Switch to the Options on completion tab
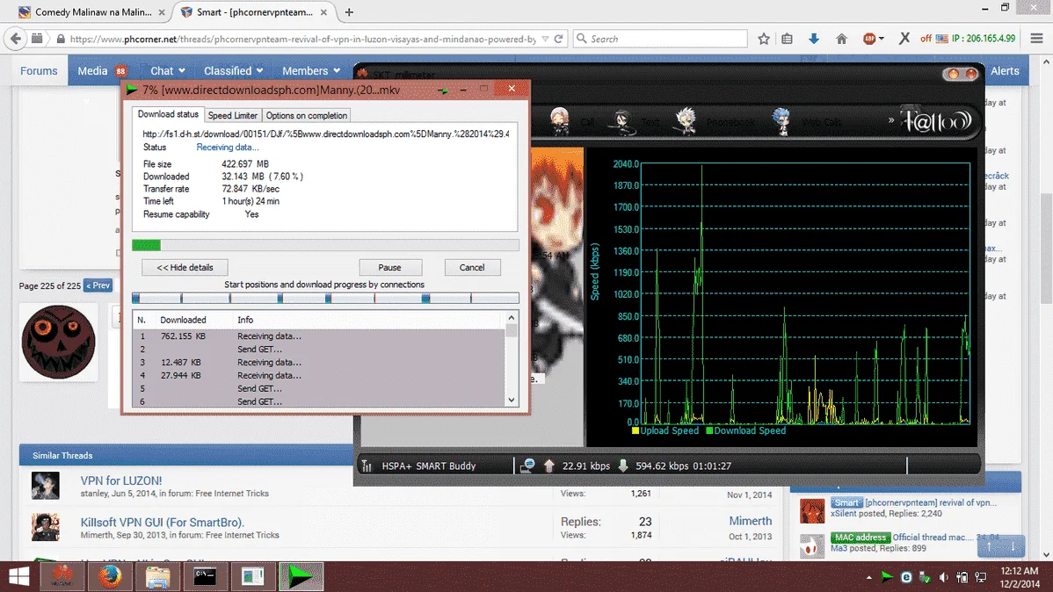The width and height of the screenshot is (1053, 592). pyautogui.click(x=306, y=115)
